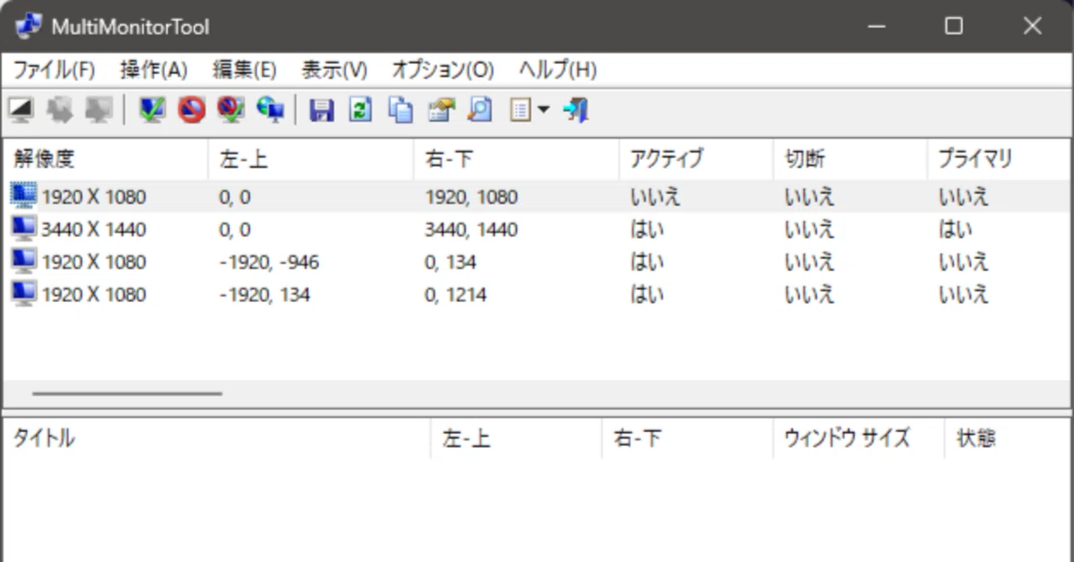Click the monitor list horizontal scrollbar thumb
The image size is (1074, 562).
coord(128,393)
